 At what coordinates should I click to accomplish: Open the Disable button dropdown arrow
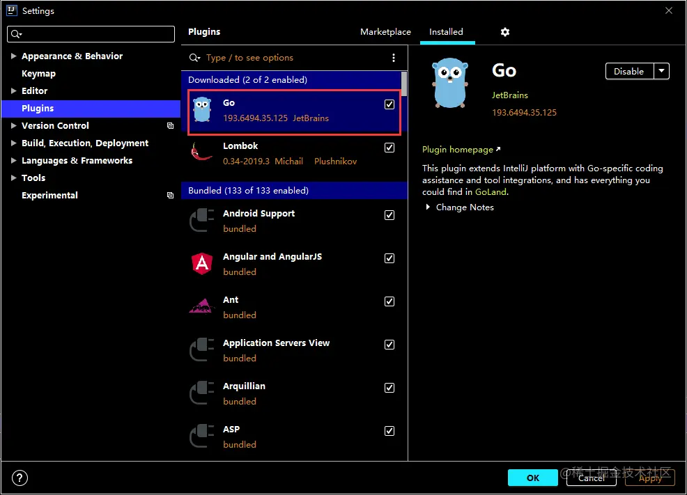[x=662, y=71]
